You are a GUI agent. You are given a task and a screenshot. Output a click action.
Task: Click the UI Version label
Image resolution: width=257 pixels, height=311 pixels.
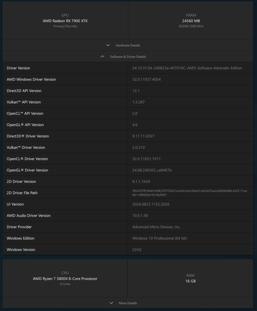pos(15,204)
